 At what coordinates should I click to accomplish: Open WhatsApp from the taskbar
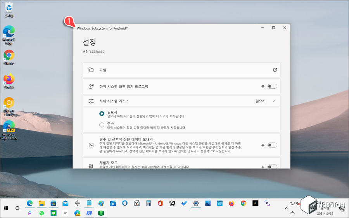(41, 213)
